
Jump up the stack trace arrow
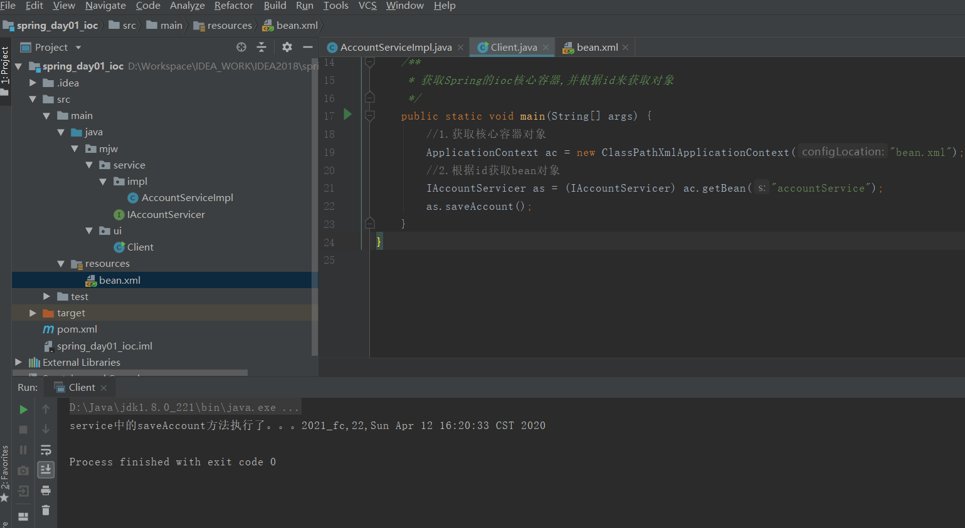(46, 409)
